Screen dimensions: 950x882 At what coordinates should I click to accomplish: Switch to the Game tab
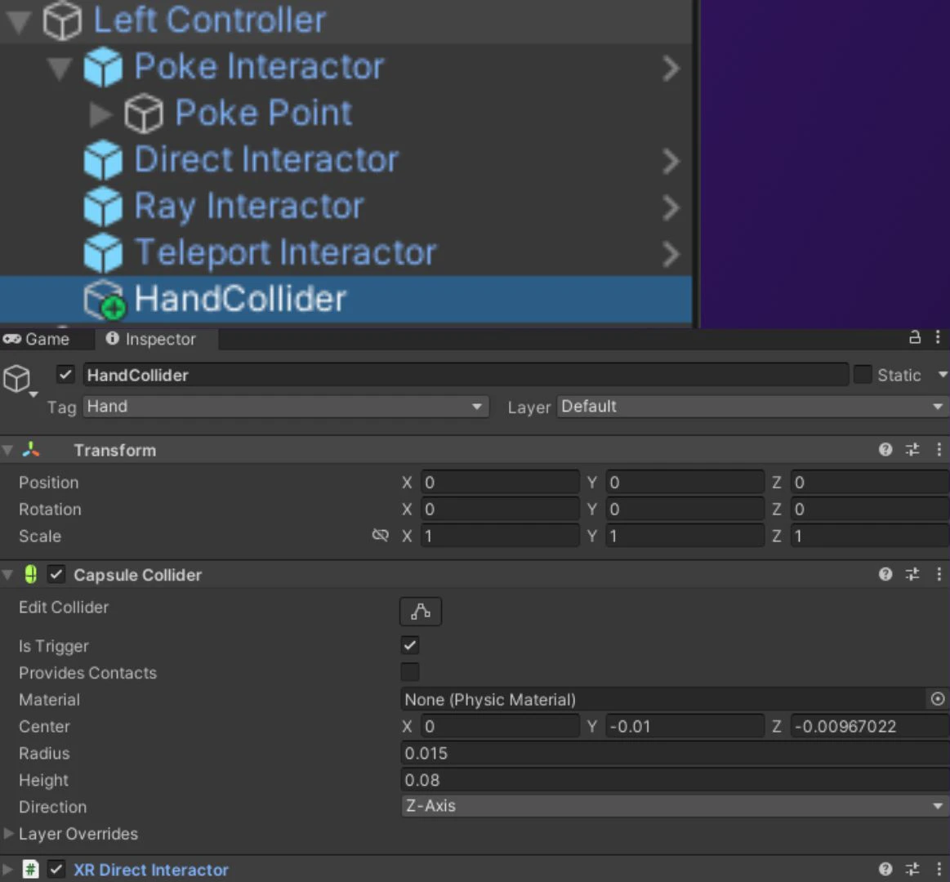pyautogui.click(x=37, y=339)
